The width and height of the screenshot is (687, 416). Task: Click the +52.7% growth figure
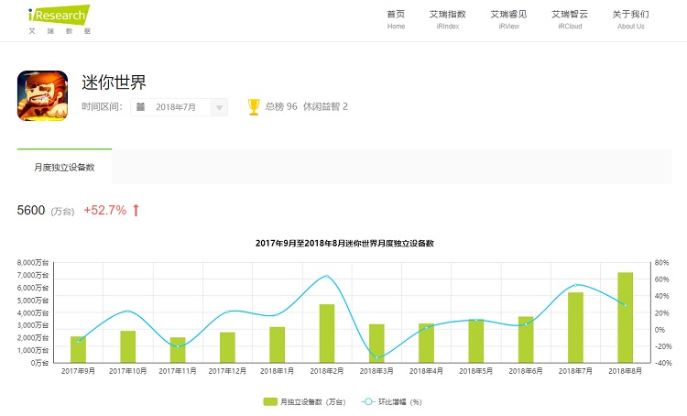coord(105,210)
